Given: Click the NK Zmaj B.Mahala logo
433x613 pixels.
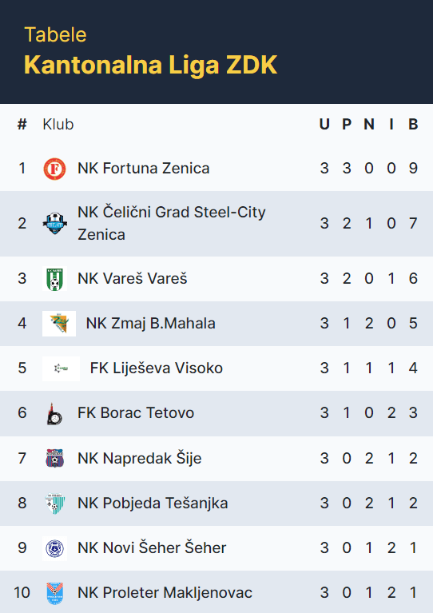Looking at the screenshot, I should click(59, 324).
